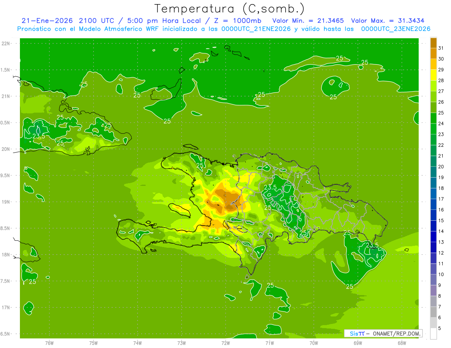
Task: Click the '18N' latitude label
Action: [6, 255]
